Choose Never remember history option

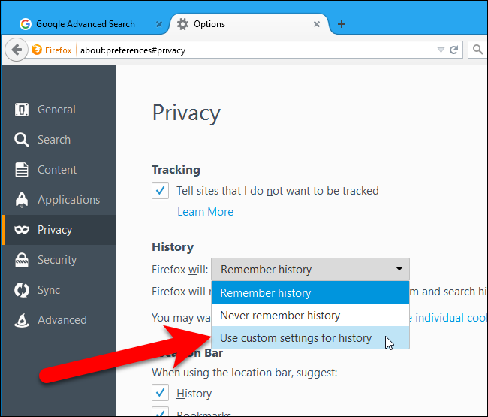tap(310, 315)
